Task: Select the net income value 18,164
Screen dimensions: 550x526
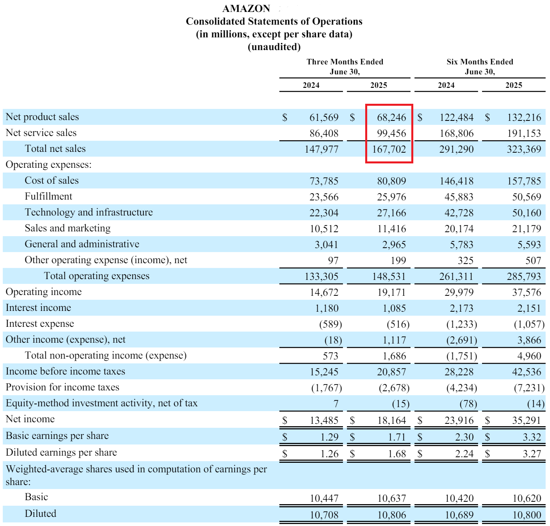Action: (391, 420)
